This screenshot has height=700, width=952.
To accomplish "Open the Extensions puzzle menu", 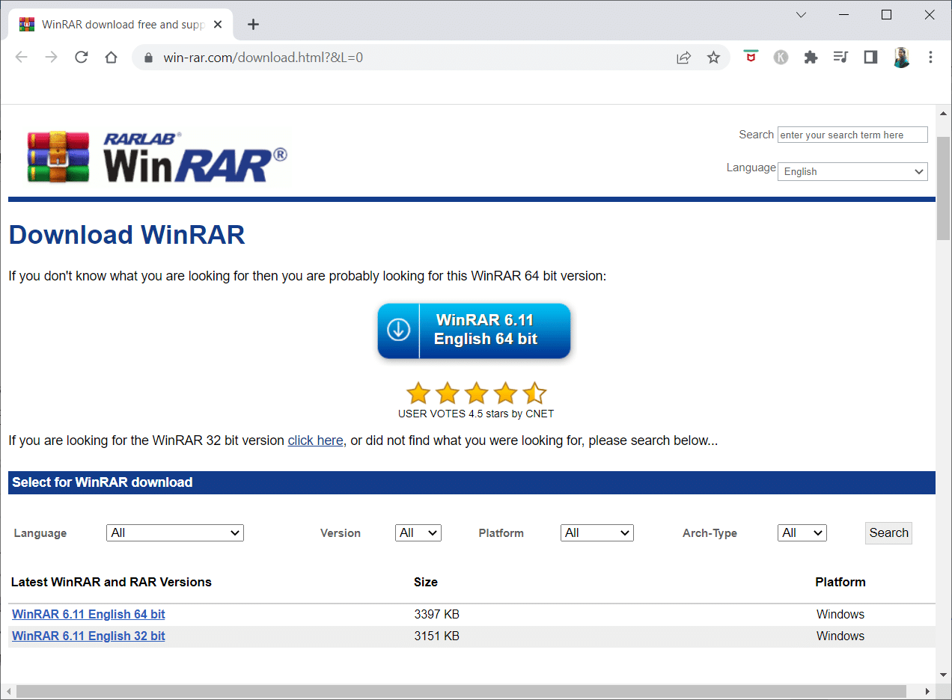I will click(x=811, y=58).
